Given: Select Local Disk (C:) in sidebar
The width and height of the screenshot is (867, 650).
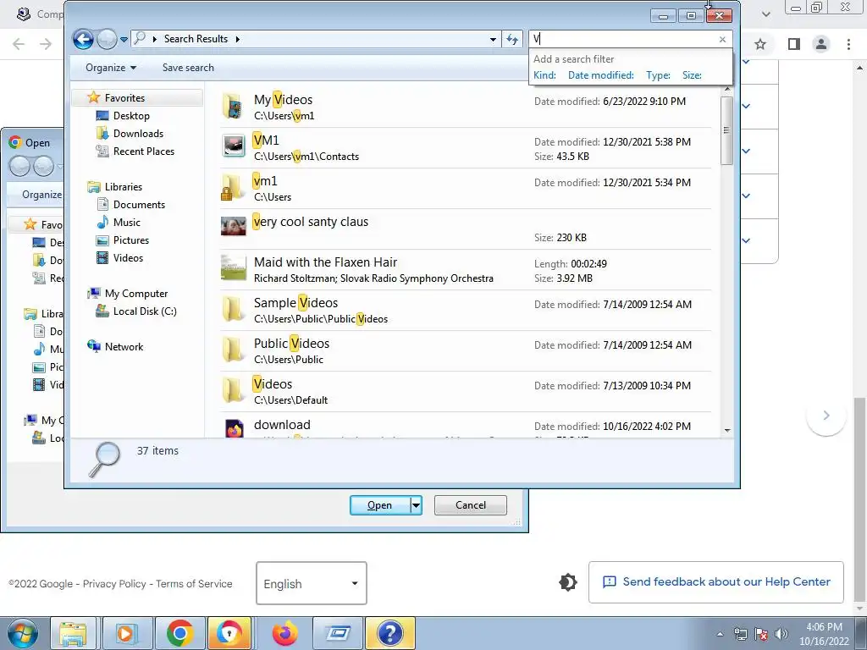Looking at the screenshot, I should [145, 311].
